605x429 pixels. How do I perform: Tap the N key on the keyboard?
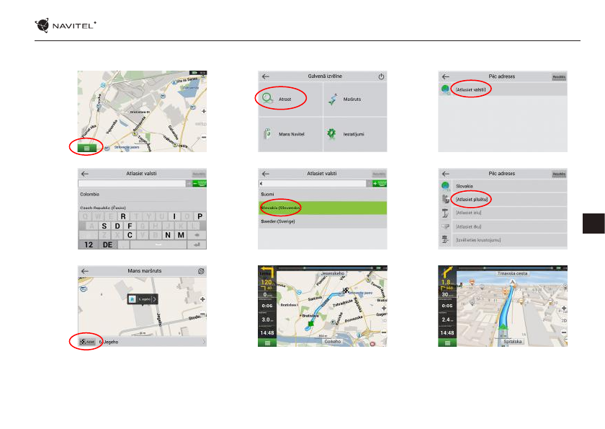click(168, 235)
